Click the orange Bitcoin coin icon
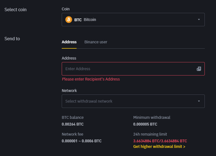This screenshot has height=156, width=216. [x=69, y=20]
